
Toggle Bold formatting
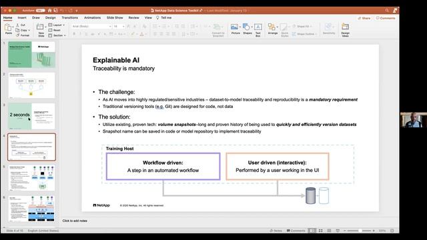click(x=74, y=34)
